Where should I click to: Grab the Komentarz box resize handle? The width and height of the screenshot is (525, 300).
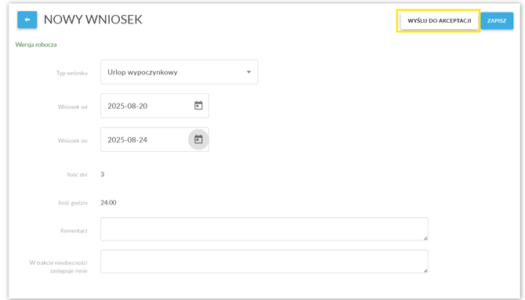tap(425, 238)
